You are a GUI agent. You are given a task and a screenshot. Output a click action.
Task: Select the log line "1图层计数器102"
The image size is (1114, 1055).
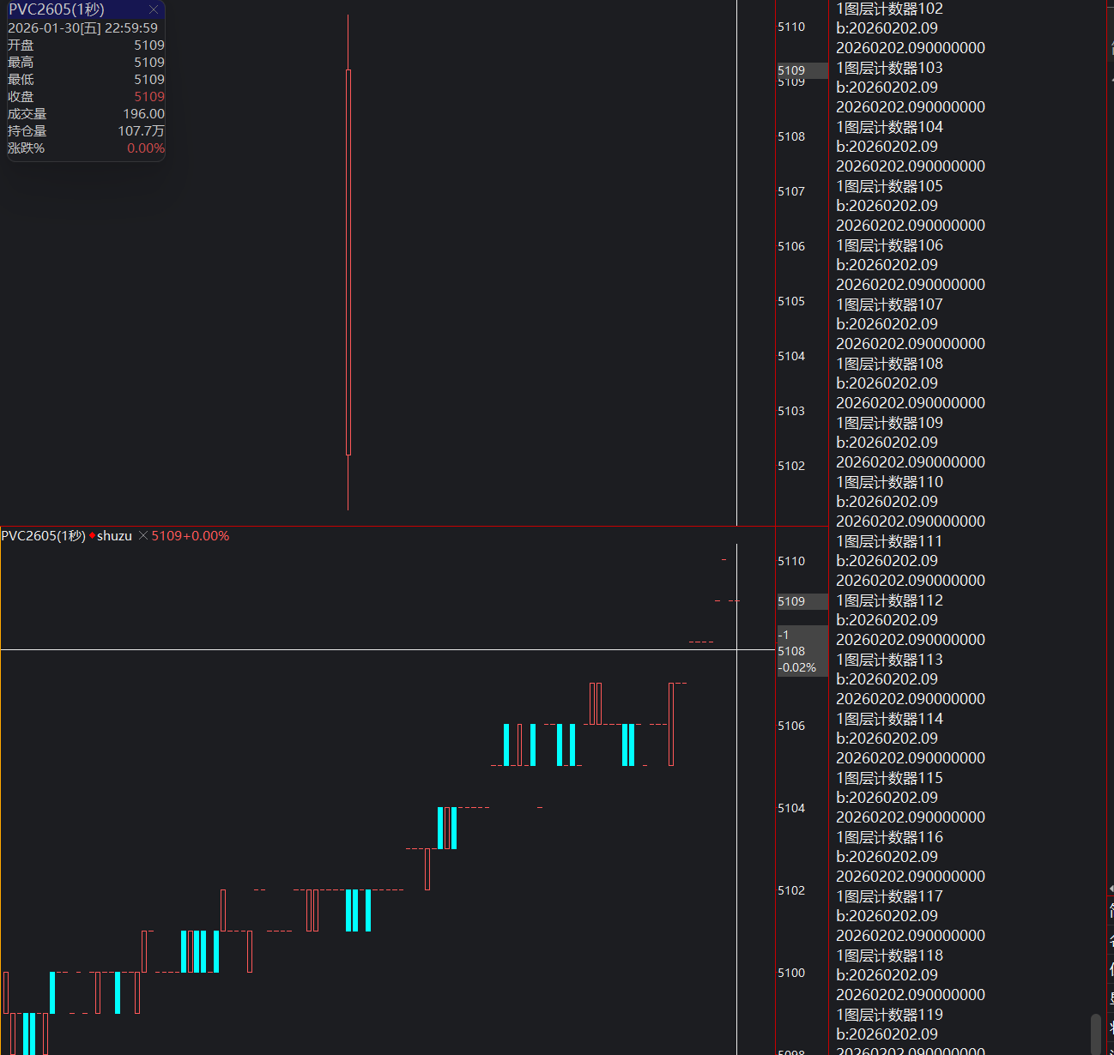click(x=889, y=9)
